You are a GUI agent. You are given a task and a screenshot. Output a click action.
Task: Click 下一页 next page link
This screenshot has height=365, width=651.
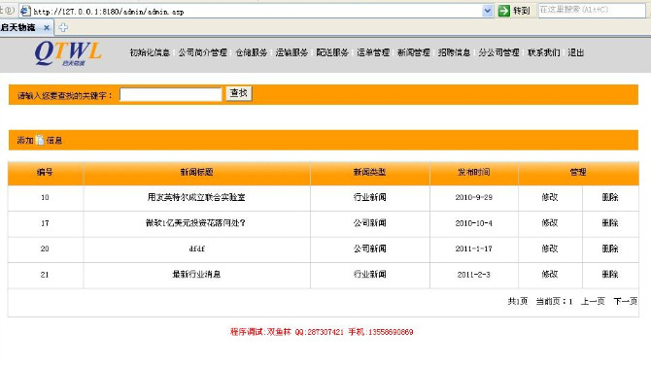click(x=626, y=301)
